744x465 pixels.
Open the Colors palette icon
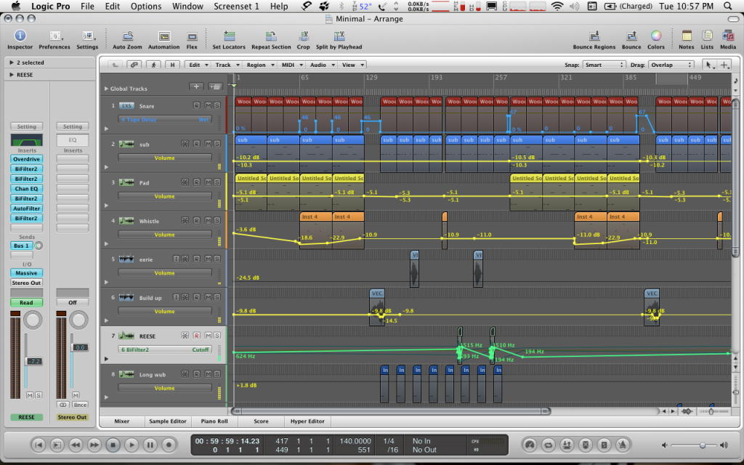(x=656, y=36)
